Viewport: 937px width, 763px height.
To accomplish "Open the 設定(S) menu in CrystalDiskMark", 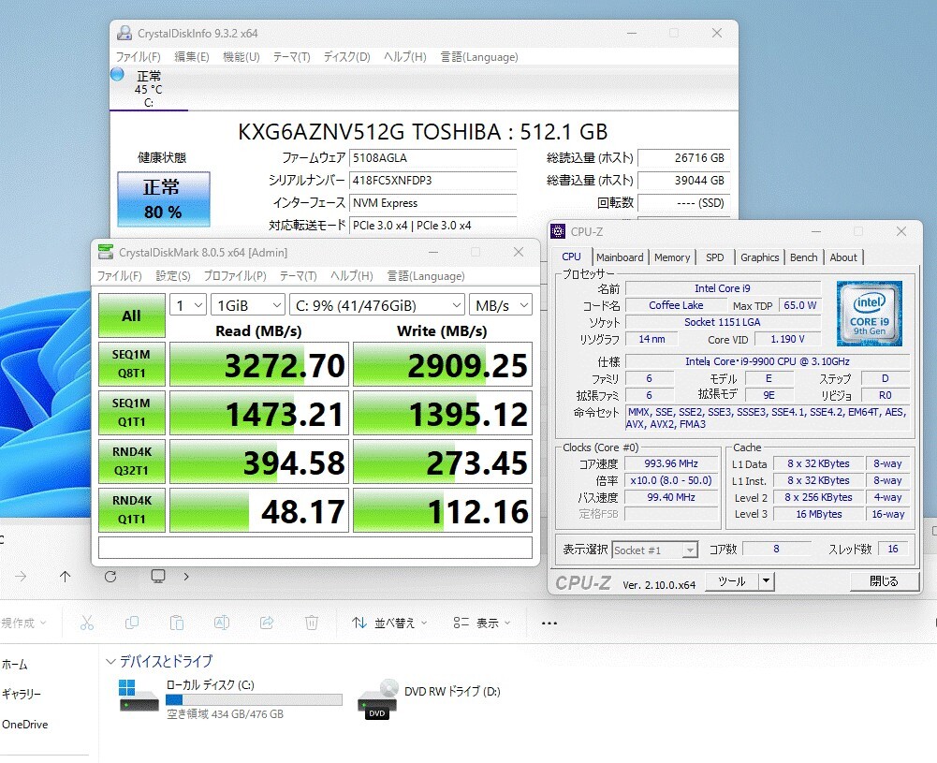I will pyautogui.click(x=172, y=275).
